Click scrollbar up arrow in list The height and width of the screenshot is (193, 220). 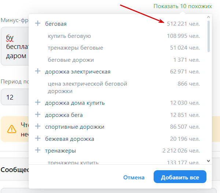point(209,17)
